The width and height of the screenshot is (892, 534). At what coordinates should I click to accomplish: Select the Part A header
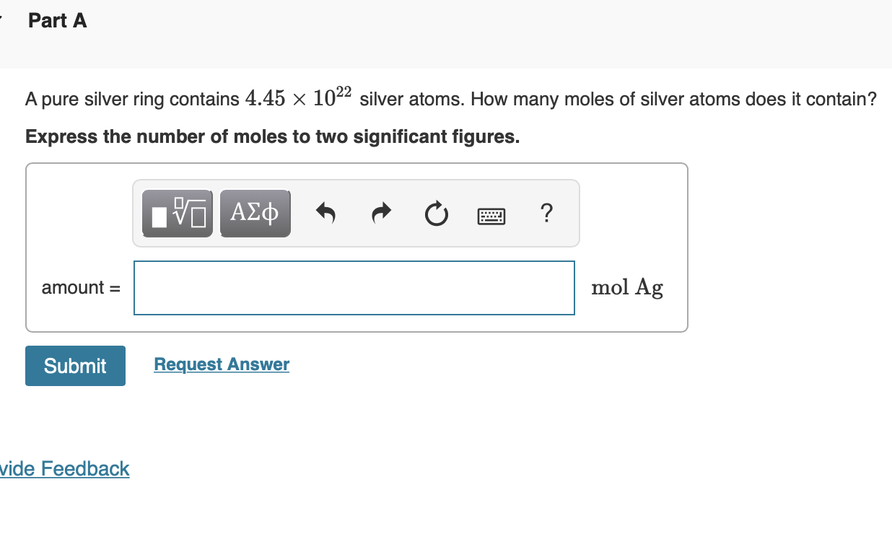coord(56,21)
